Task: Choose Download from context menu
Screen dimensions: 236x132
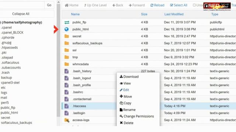Action: [x=129, y=77]
